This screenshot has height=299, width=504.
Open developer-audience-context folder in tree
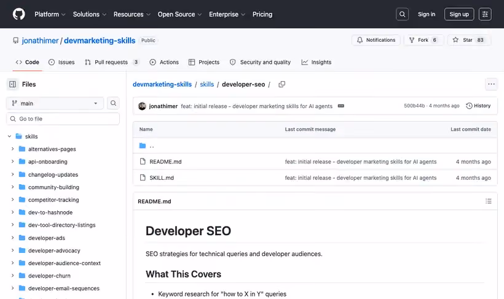pyautogui.click(x=65, y=263)
